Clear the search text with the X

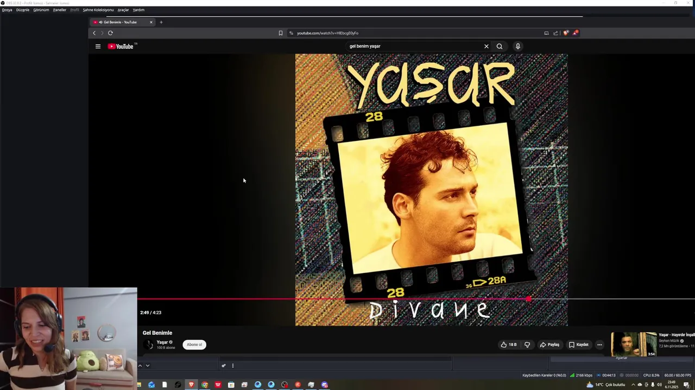(486, 46)
